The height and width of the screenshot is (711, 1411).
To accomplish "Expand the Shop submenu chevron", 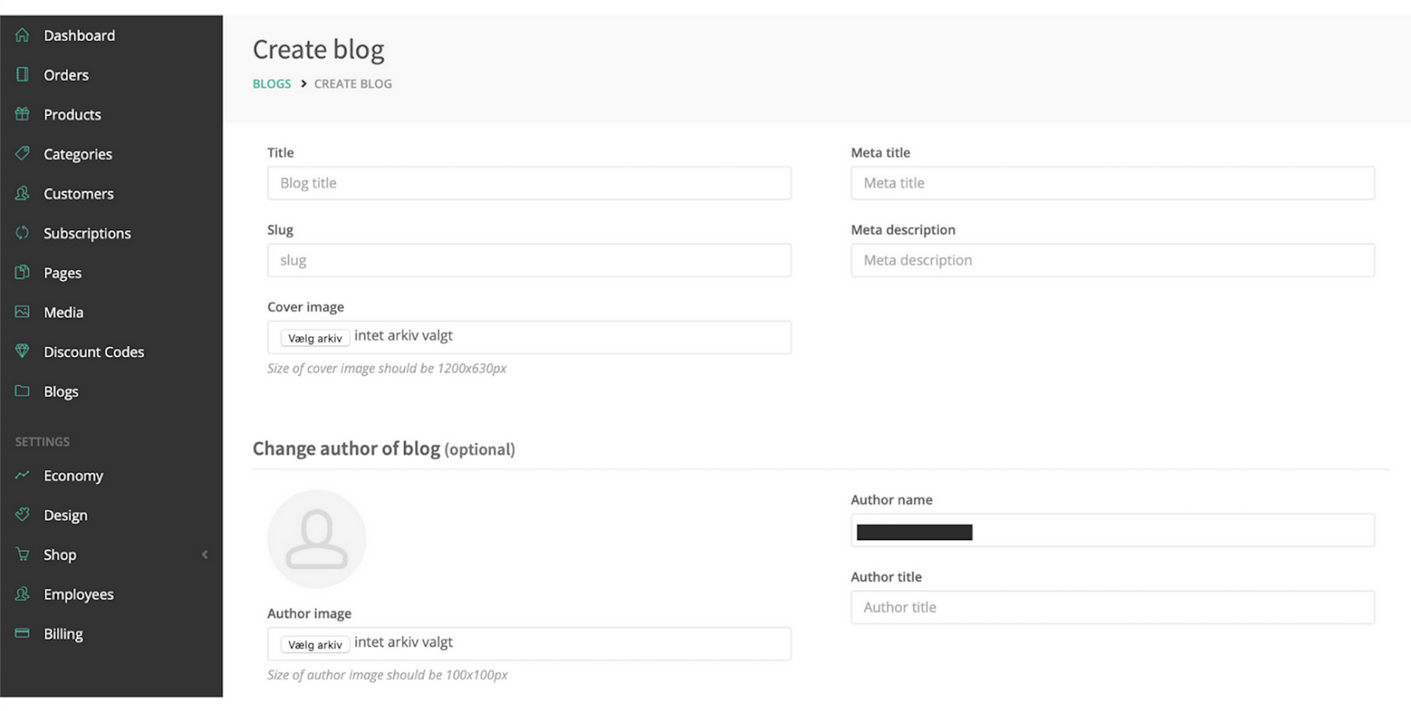I will (x=205, y=555).
